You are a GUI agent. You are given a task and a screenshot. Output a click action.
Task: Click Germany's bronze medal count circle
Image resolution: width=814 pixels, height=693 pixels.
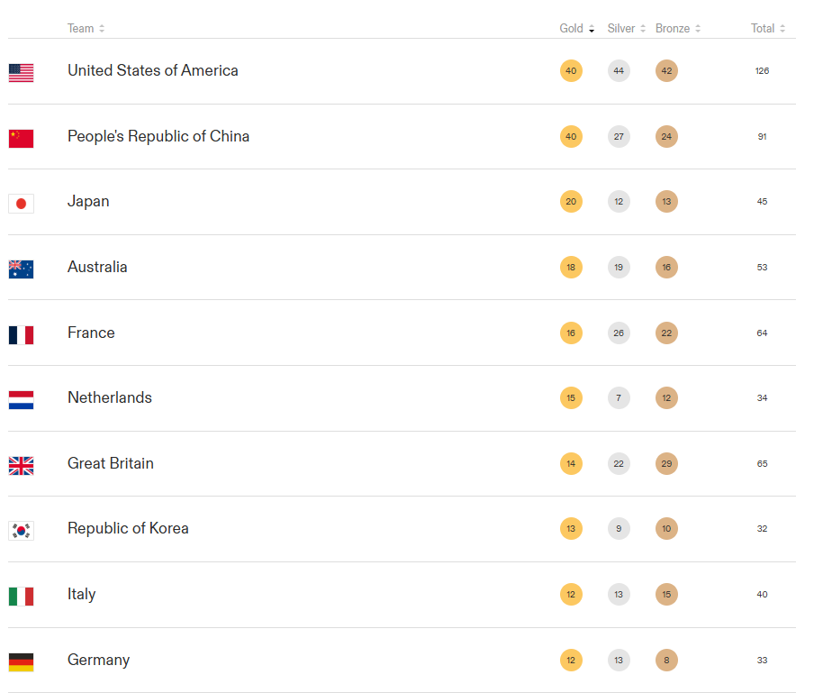666,661
